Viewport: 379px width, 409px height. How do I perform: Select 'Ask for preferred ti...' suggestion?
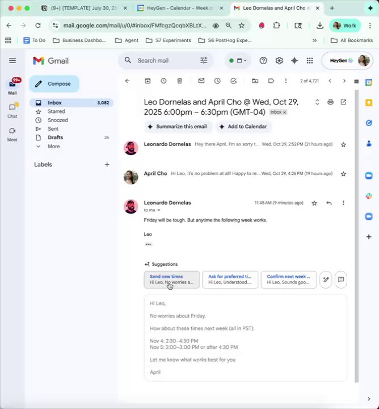point(230,279)
